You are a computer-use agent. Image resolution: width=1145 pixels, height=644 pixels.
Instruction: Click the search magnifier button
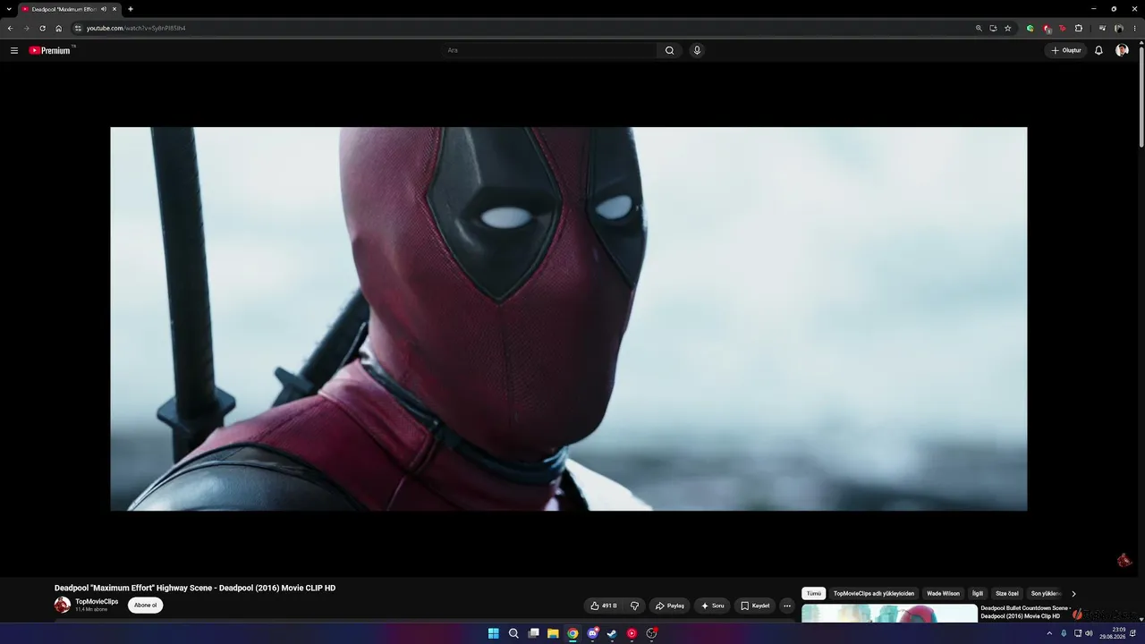pos(669,50)
